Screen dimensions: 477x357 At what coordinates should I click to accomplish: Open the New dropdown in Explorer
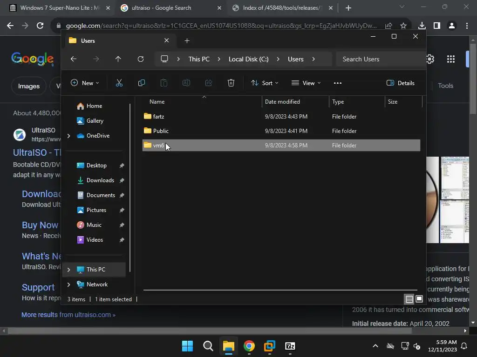click(85, 83)
